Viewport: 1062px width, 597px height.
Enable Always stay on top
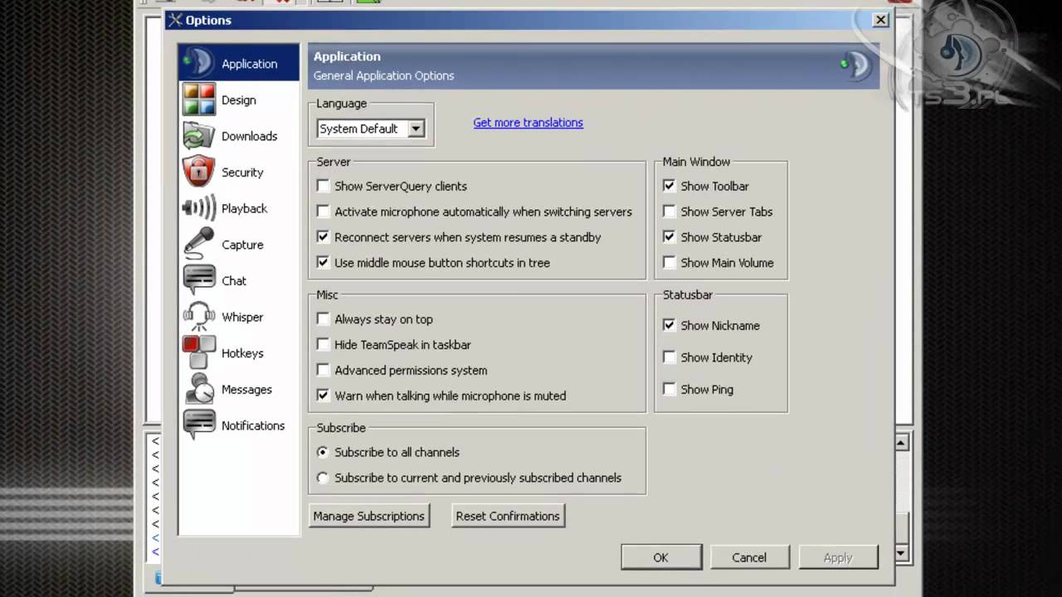point(324,319)
